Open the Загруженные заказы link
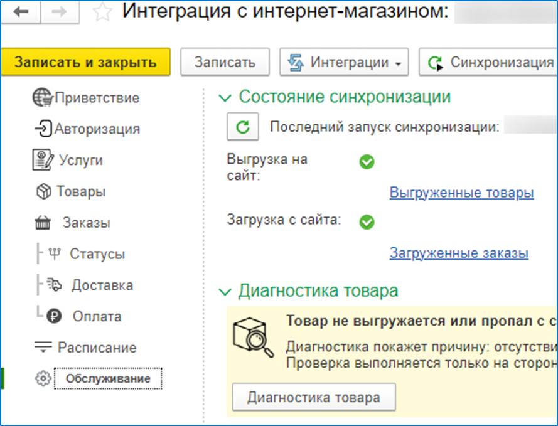 [459, 253]
